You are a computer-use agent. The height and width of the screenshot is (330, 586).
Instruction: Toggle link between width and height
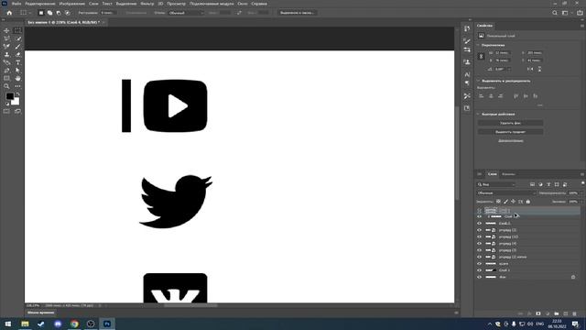482,57
